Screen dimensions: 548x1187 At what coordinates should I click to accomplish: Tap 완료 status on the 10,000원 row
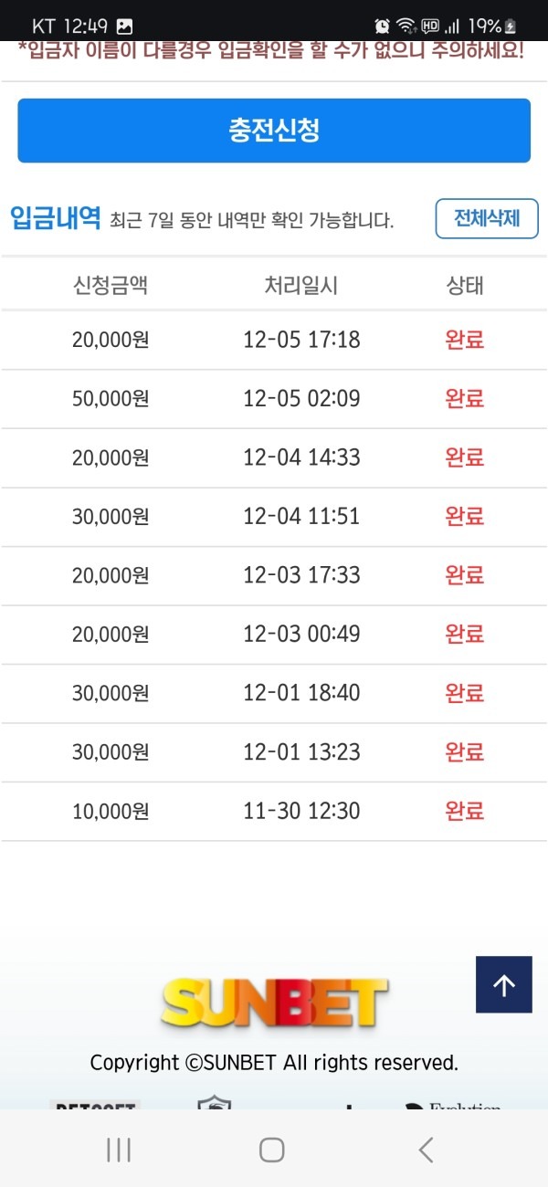[465, 811]
